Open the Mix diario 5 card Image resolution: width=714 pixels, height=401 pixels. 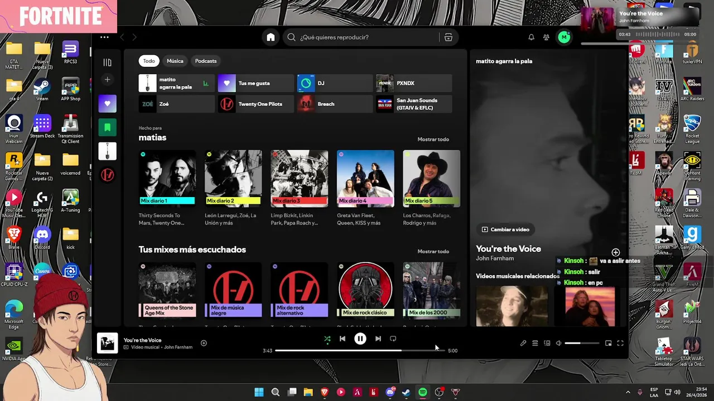pyautogui.click(x=432, y=188)
